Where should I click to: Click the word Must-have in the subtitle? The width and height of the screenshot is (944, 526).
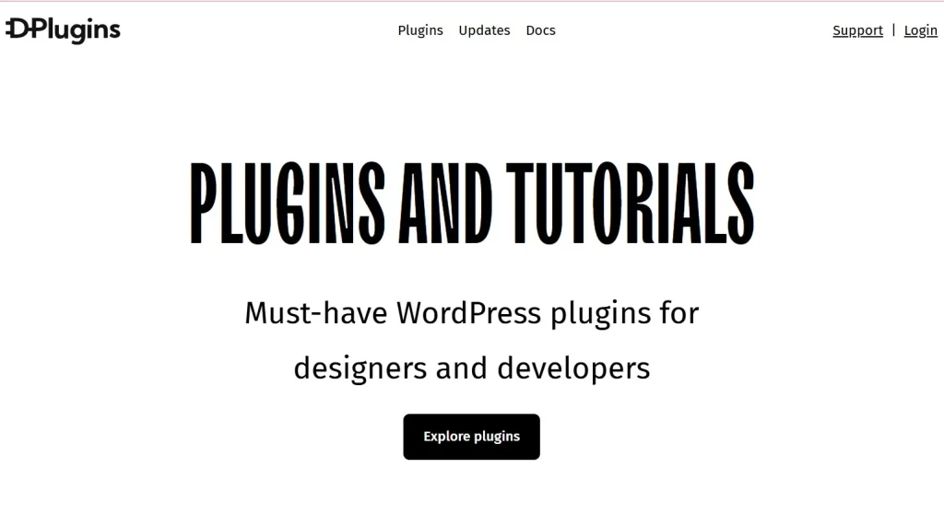point(315,313)
